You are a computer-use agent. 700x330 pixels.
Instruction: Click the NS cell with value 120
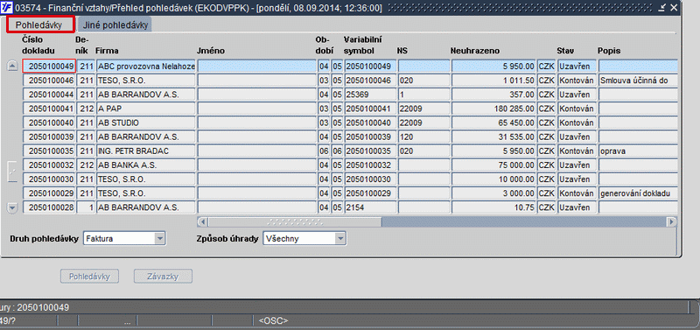click(x=424, y=137)
